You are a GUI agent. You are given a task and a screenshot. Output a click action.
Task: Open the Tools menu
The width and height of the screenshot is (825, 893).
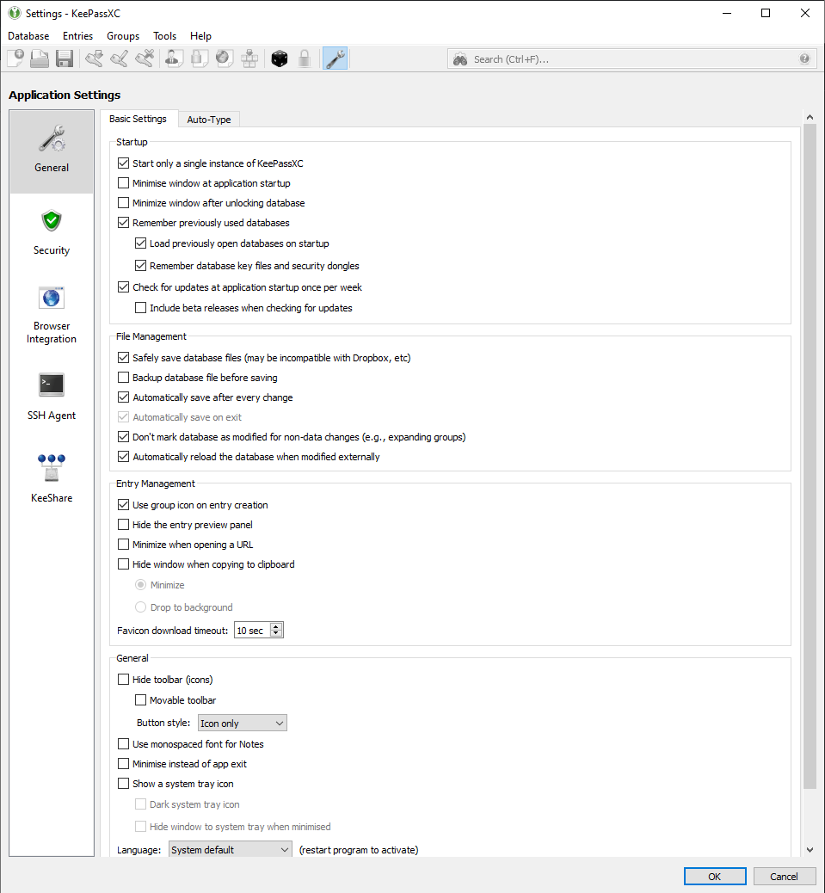[x=164, y=36]
